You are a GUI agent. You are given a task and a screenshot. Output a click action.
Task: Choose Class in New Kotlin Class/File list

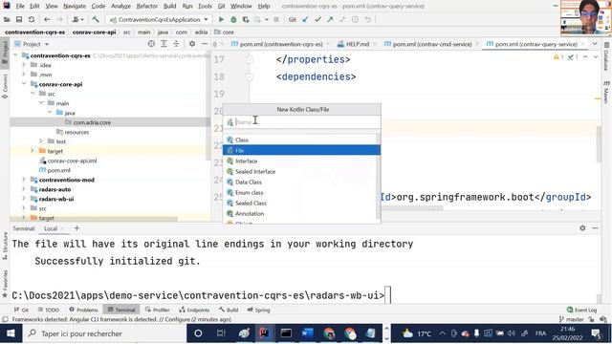[x=300, y=140]
